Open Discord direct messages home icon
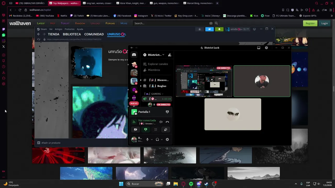 pos(134,55)
